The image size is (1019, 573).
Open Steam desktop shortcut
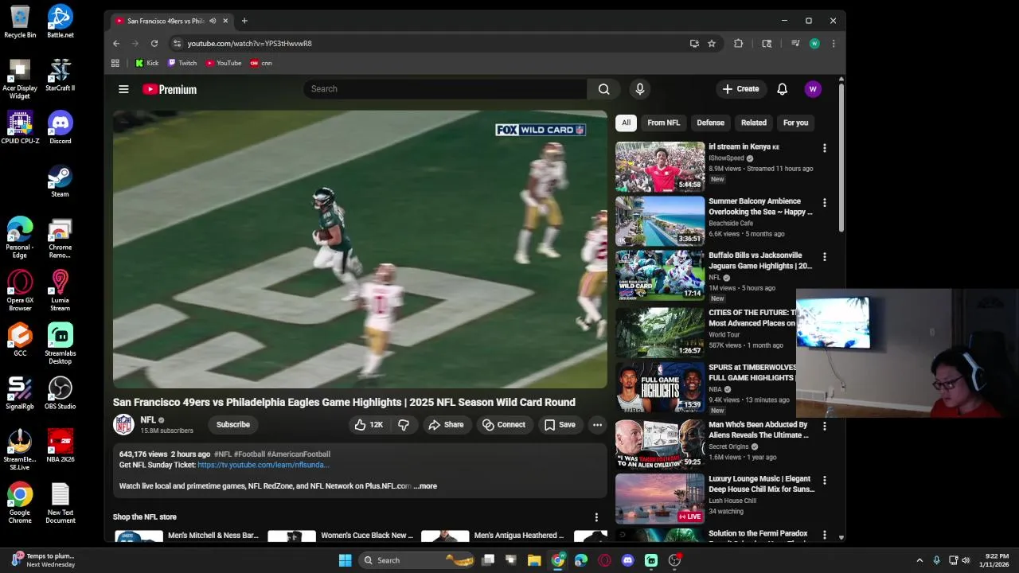click(x=61, y=180)
